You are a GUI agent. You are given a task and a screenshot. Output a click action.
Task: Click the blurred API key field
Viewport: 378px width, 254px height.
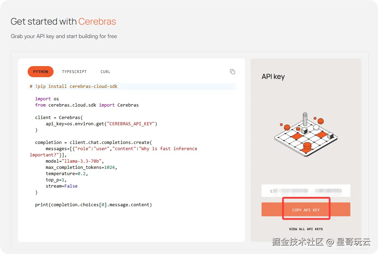tap(306, 191)
